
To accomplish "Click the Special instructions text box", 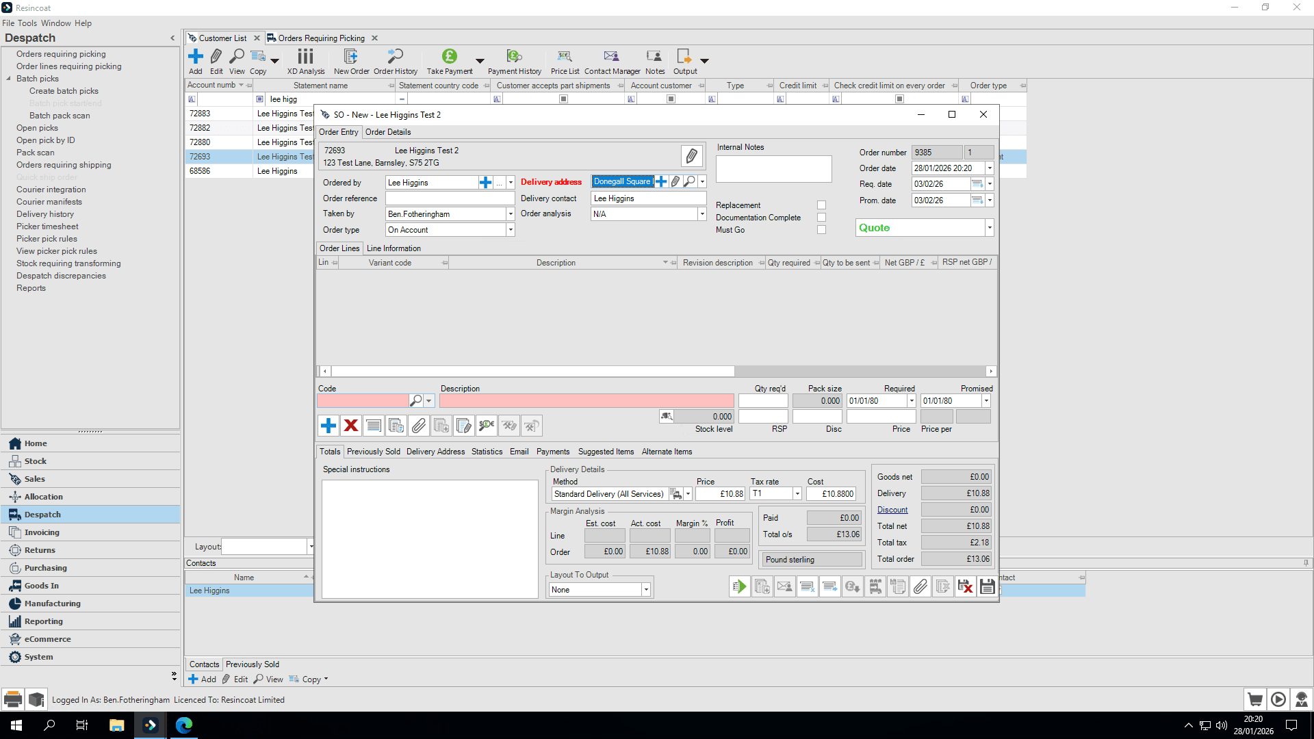I will [430, 539].
